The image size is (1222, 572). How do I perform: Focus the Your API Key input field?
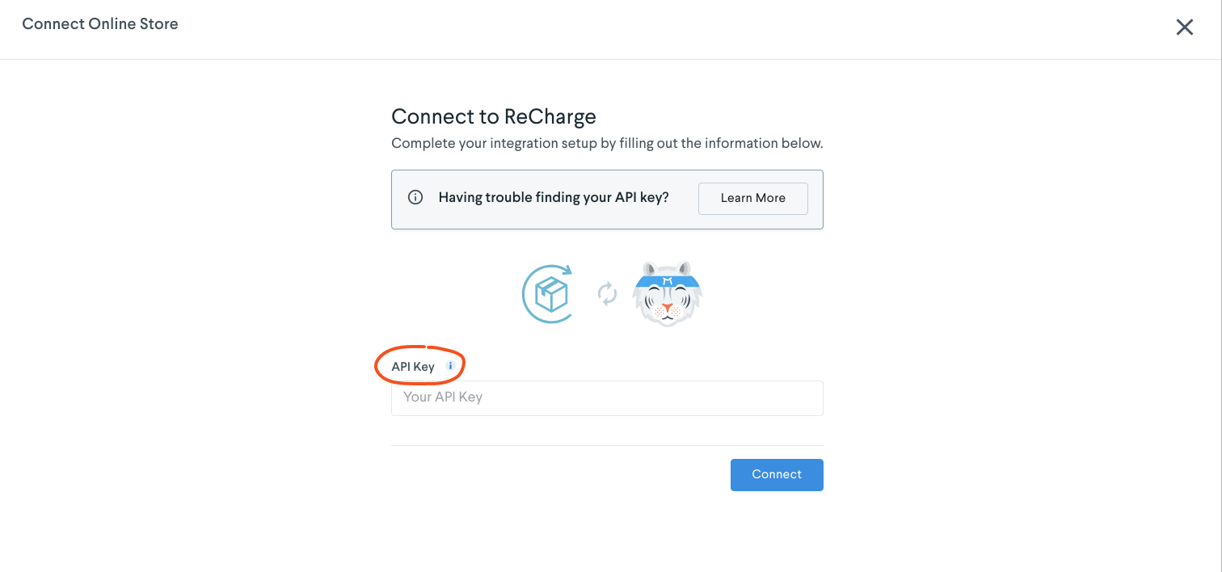[607, 398]
